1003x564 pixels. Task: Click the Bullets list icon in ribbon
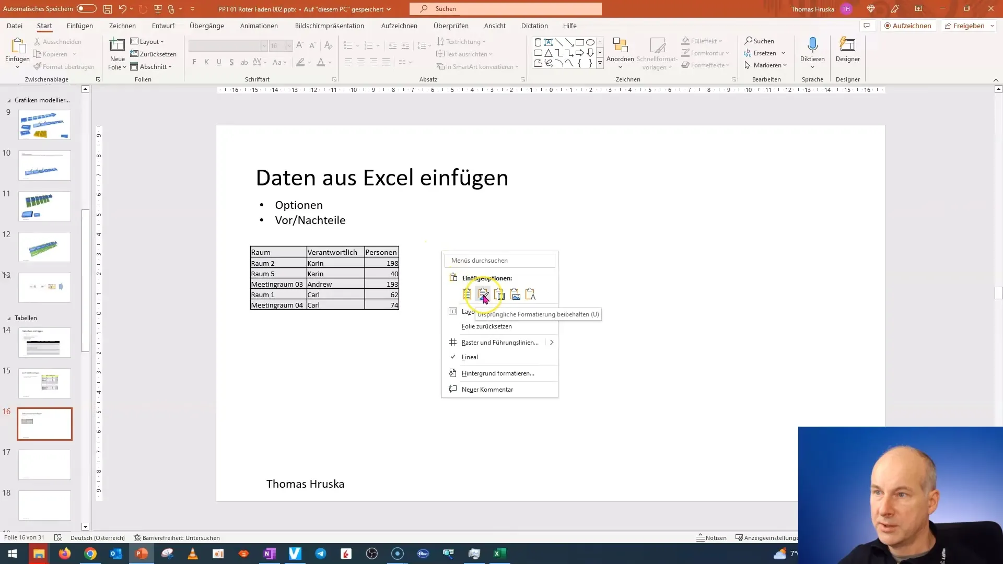coord(348,44)
